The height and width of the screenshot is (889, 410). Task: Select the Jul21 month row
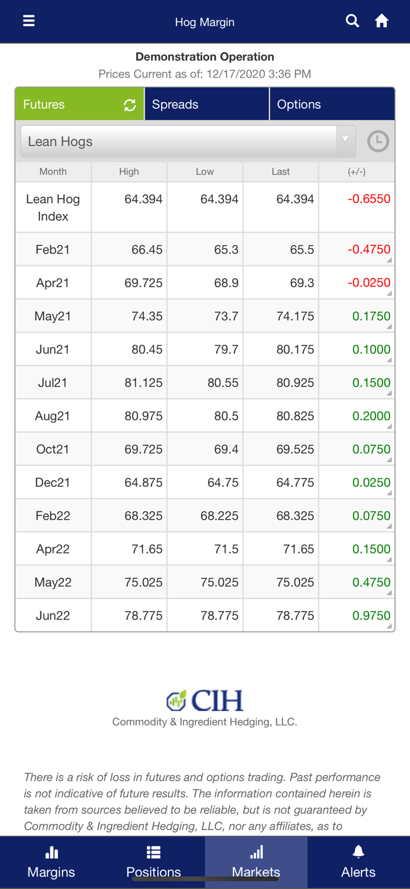53,383
